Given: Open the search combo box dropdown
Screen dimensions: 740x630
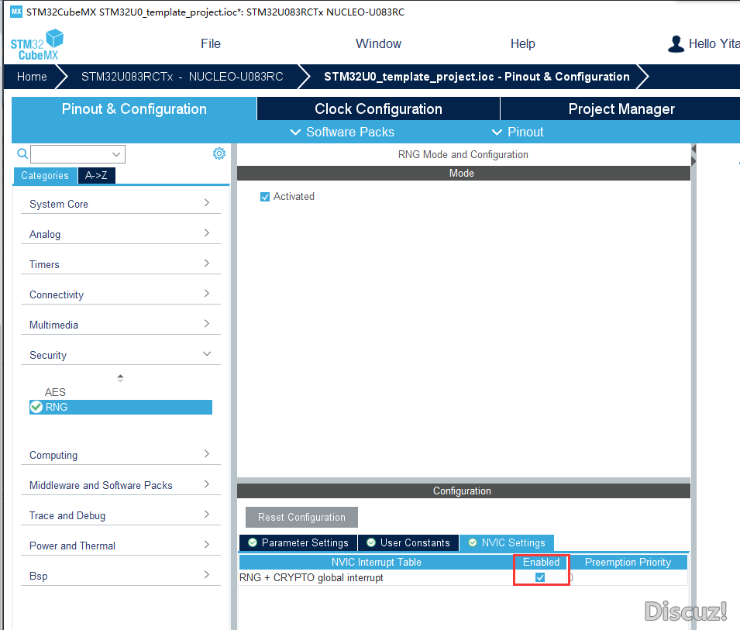Looking at the screenshot, I should pyautogui.click(x=116, y=154).
